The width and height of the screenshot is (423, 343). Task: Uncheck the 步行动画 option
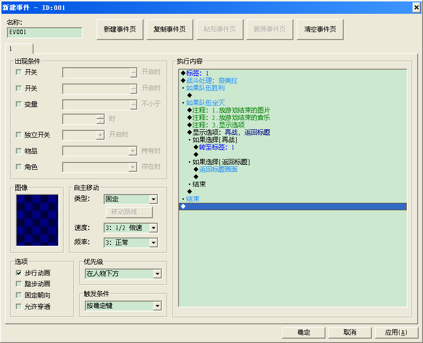pyautogui.click(x=19, y=273)
